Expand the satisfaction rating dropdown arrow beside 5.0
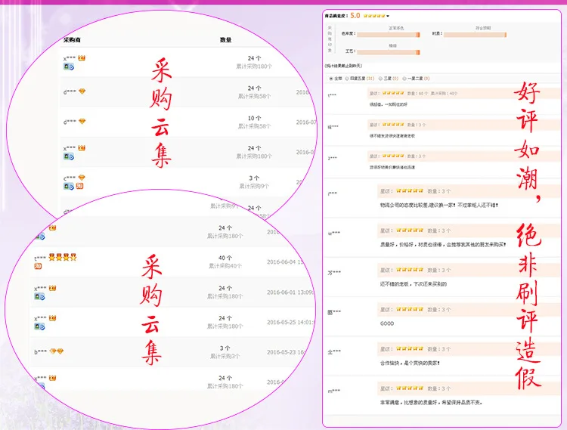 [388, 16]
